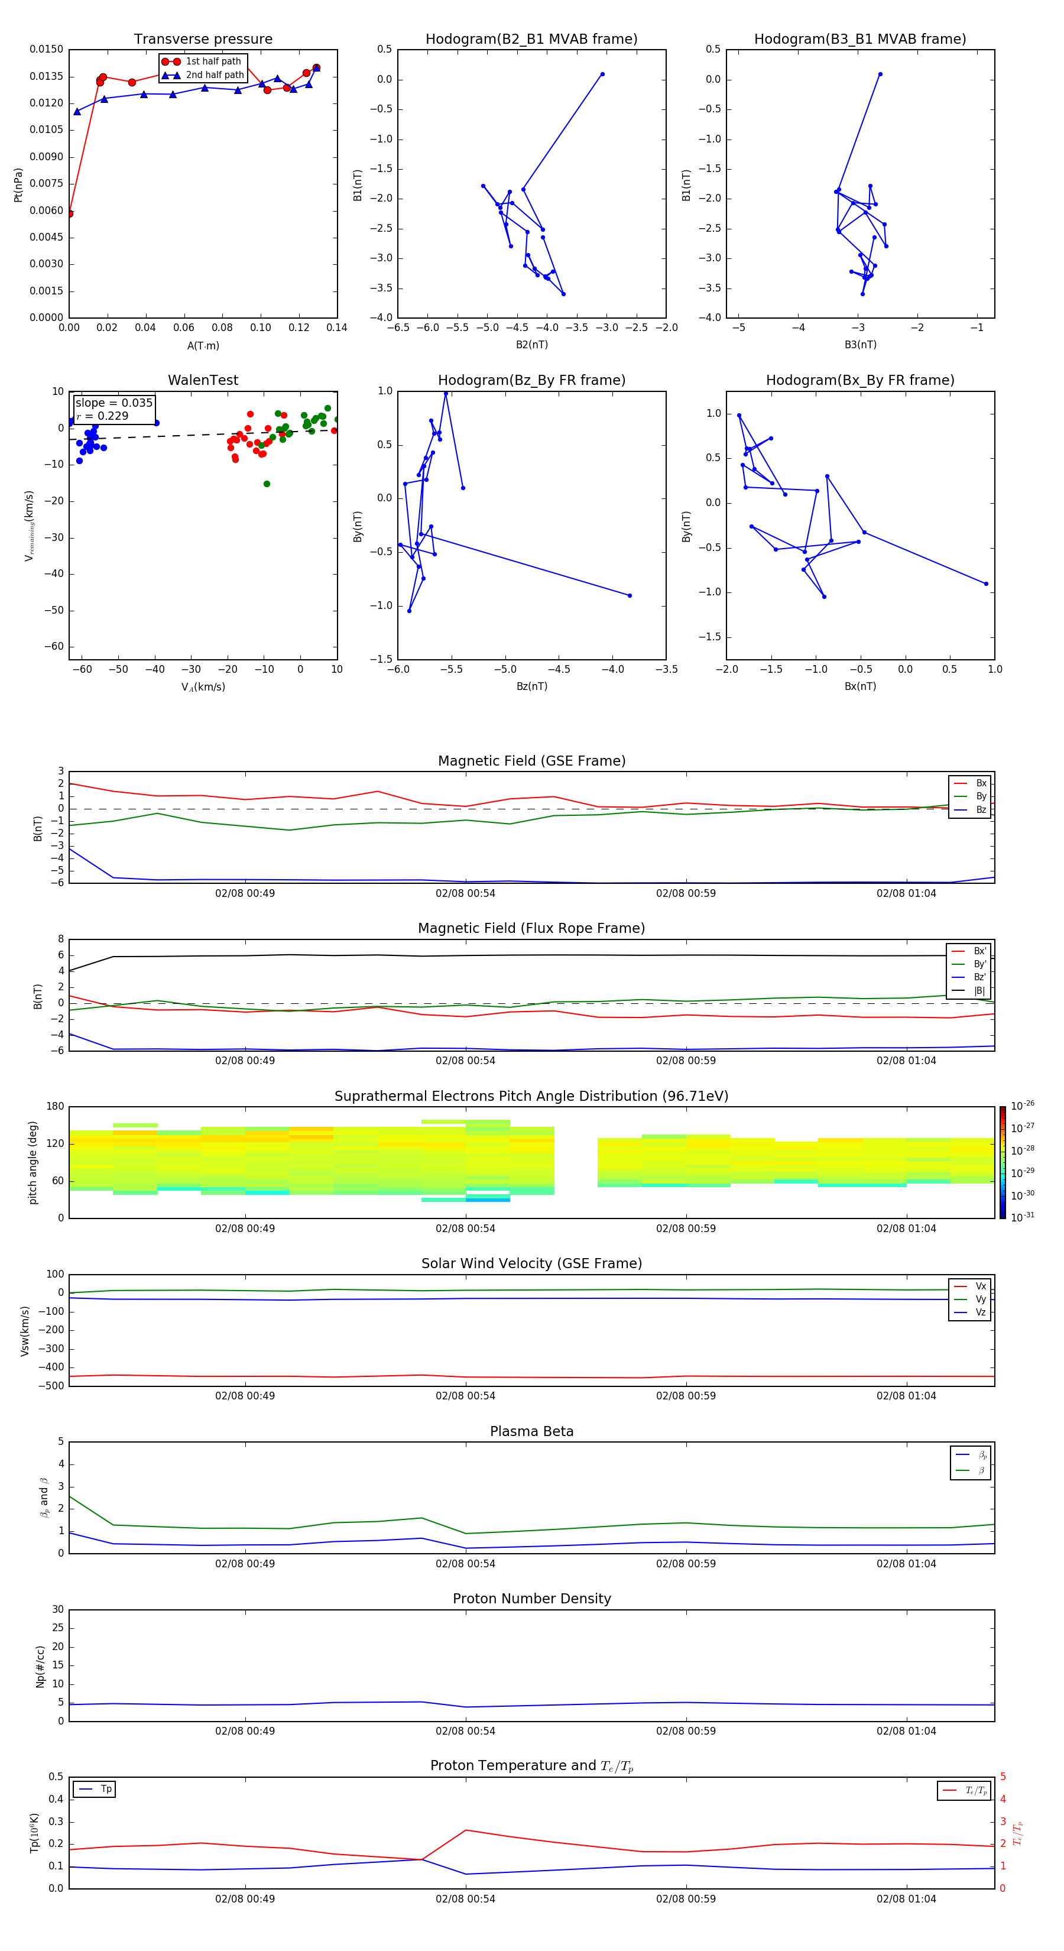Click the "Pt(nPa)" y-axis label

click(18, 185)
